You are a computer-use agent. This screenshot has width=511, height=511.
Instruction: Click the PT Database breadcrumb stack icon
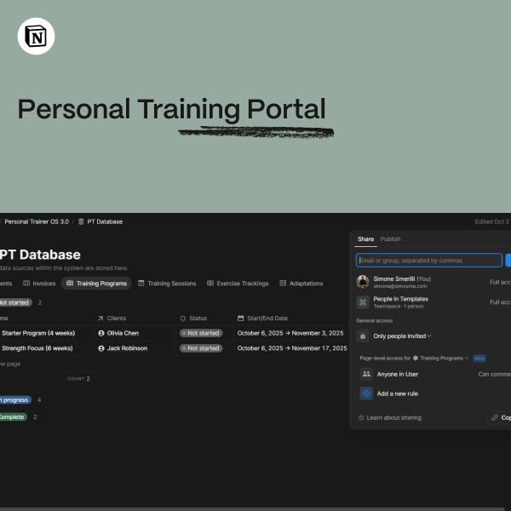click(x=81, y=221)
